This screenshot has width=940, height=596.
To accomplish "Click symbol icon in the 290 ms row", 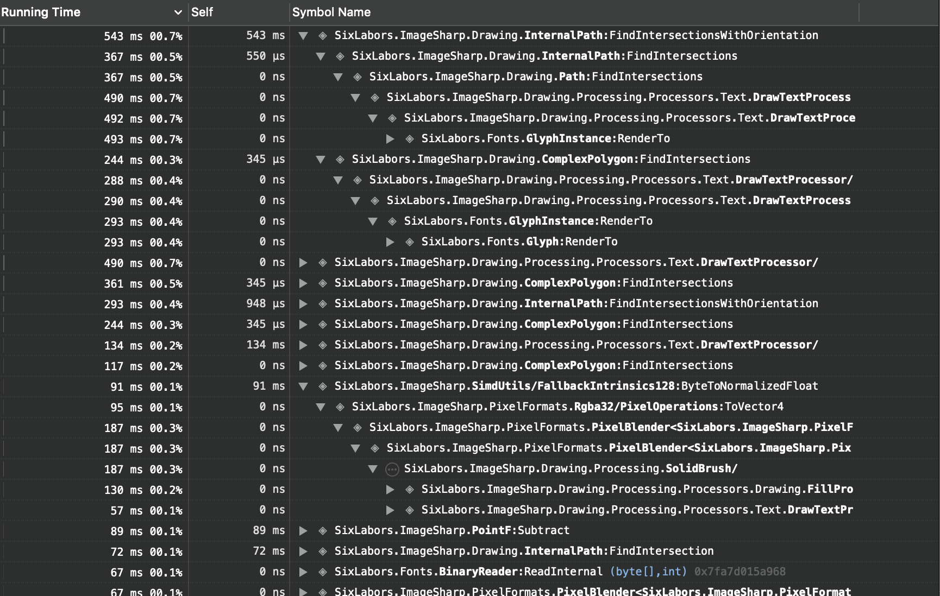I will [x=375, y=201].
